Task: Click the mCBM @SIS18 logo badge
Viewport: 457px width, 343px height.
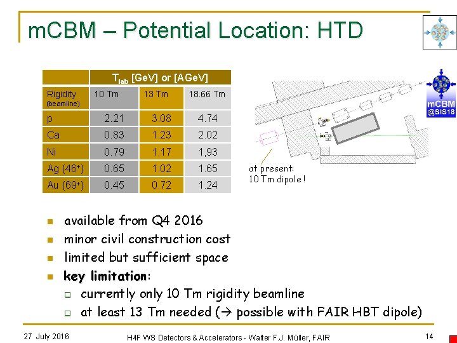Action: (441, 93)
